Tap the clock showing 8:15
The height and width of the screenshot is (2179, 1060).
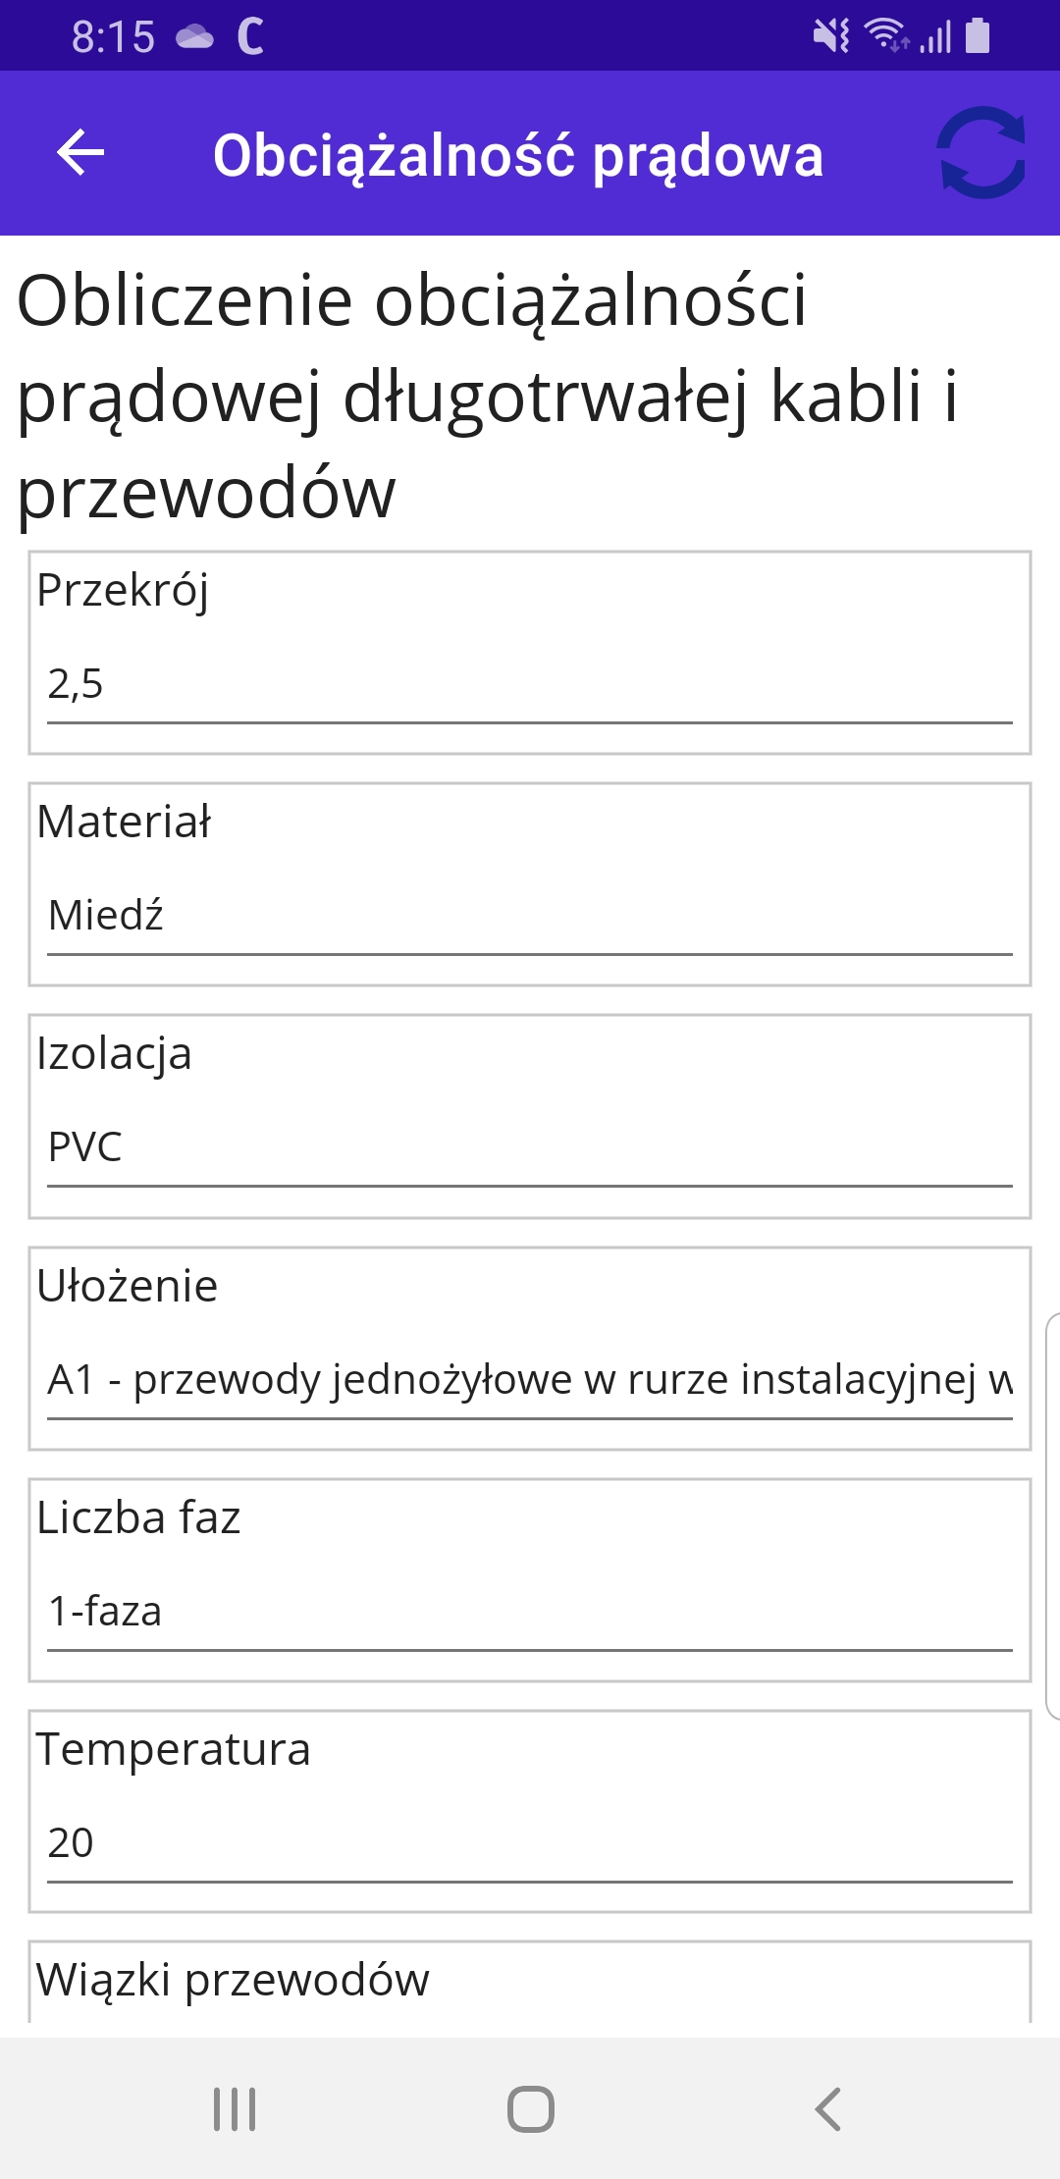(x=113, y=37)
